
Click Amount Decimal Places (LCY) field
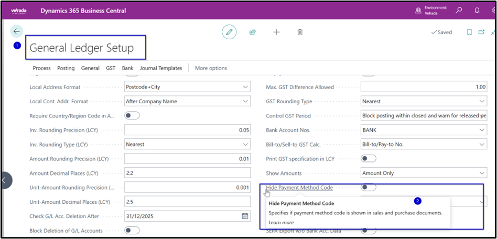point(187,173)
